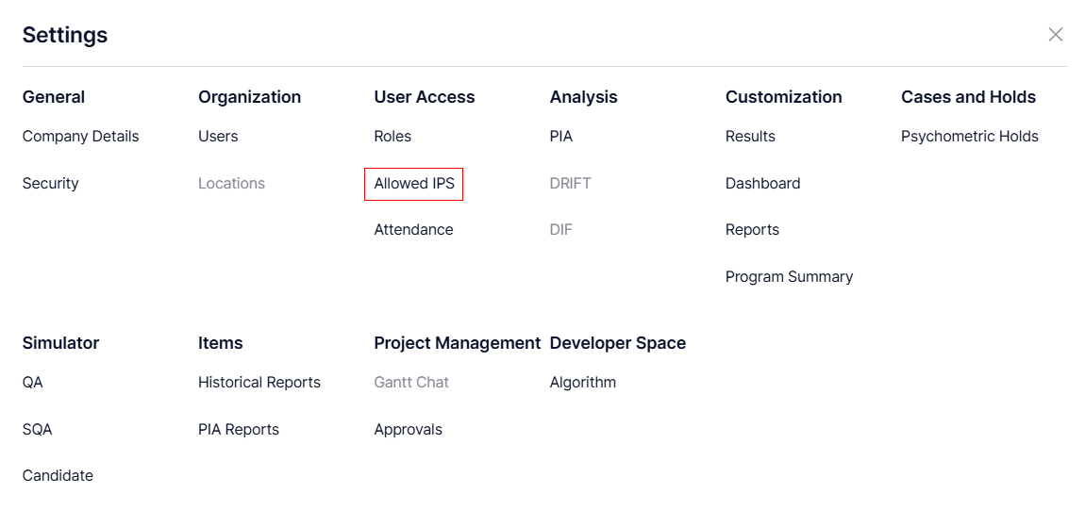Viewport: 1085px width, 526px height.
Task: Click Attendance under User Access
Action: (413, 230)
